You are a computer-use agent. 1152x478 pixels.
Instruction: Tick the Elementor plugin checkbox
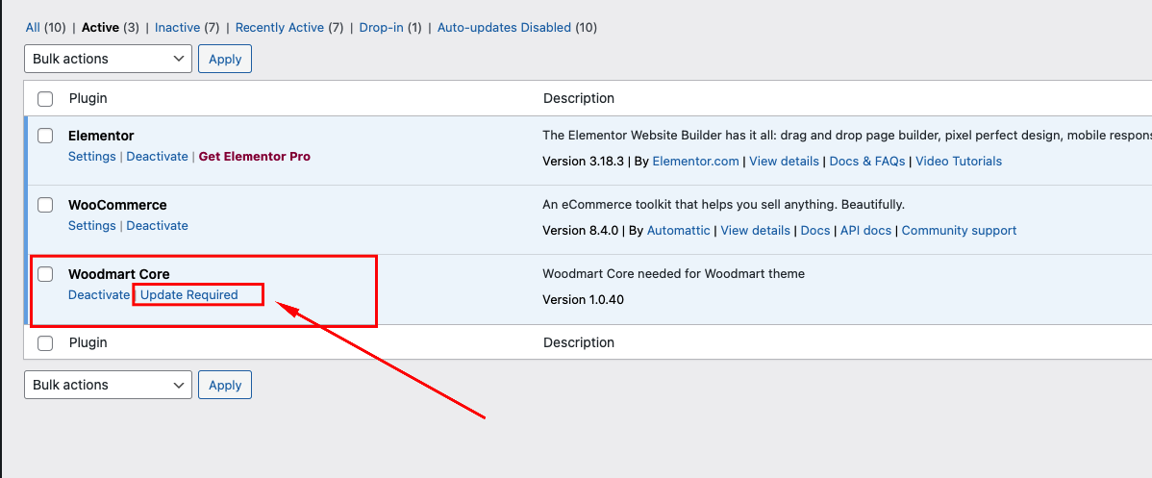(45, 136)
